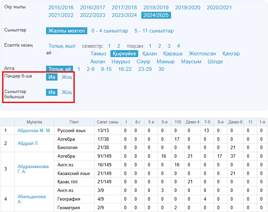Choose the 2020/2021 academic year
268x212 pixels.
point(219,8)
